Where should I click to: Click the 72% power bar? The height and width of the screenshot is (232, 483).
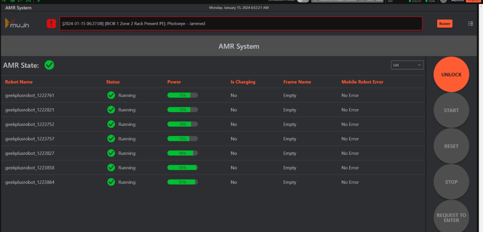183,139
